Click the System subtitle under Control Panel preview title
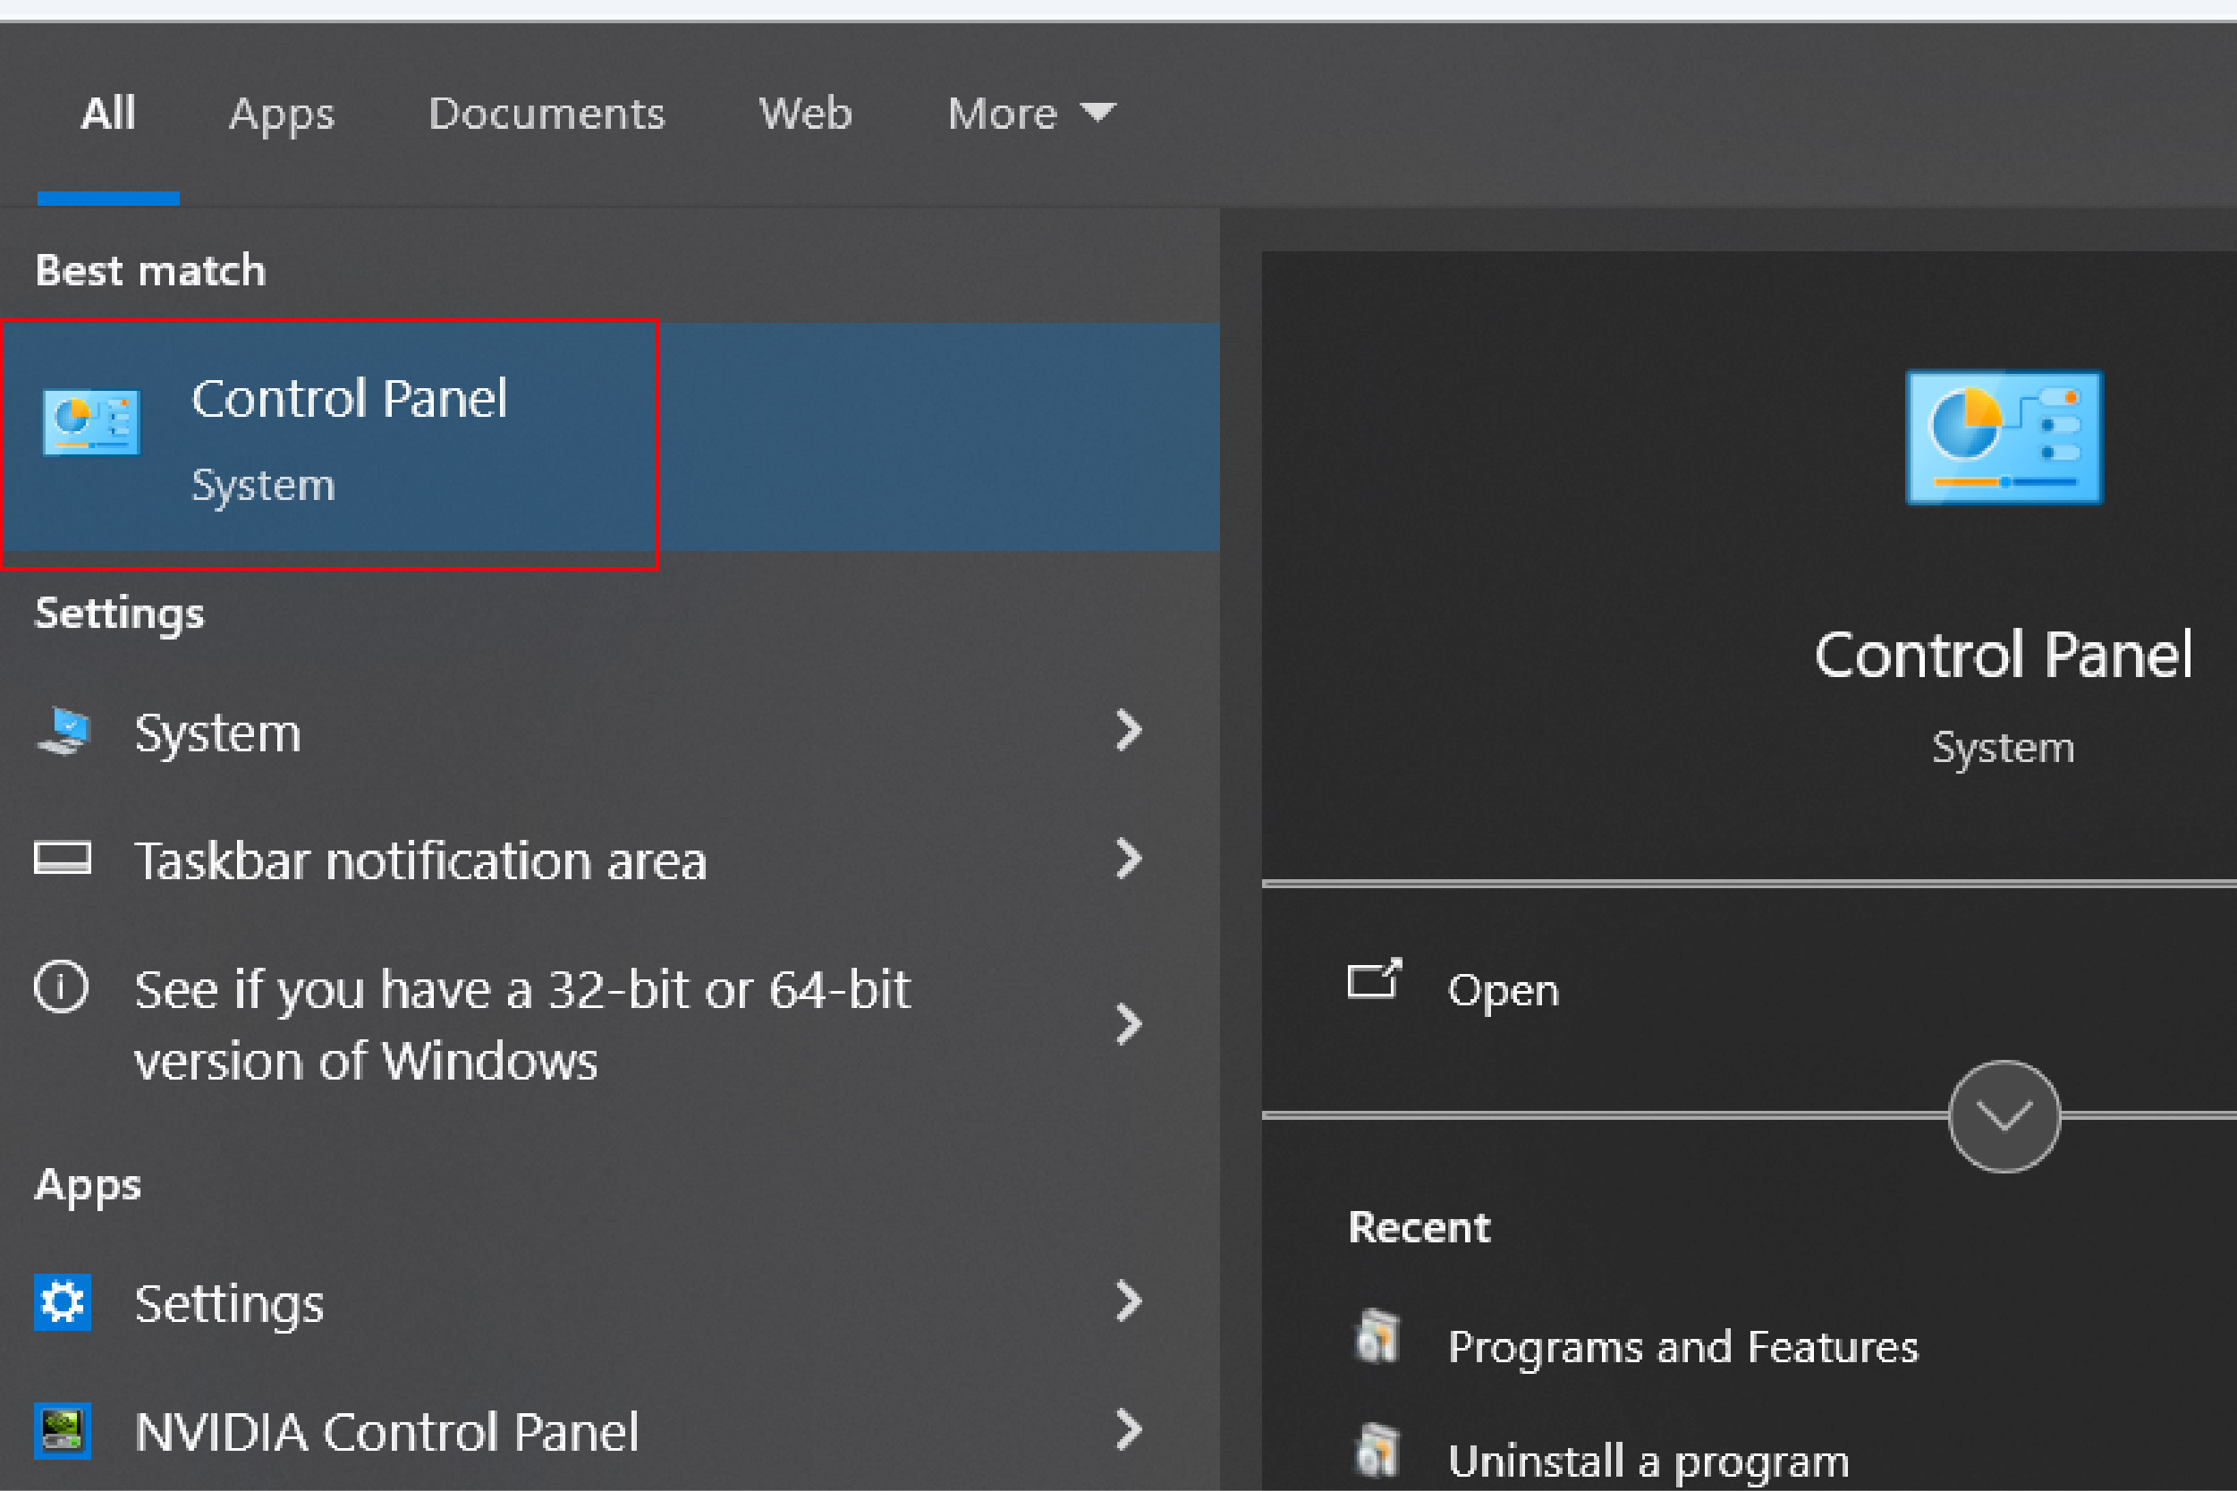The height and width of the screenshot is (1491, 2237). [x=2004, y=748]
